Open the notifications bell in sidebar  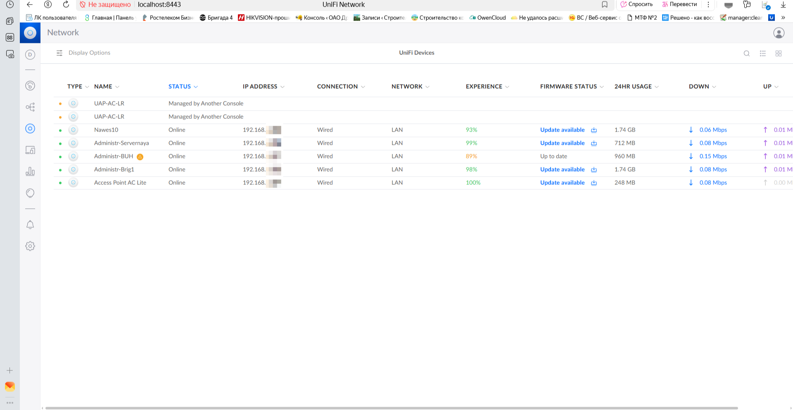tap(30, 225)
